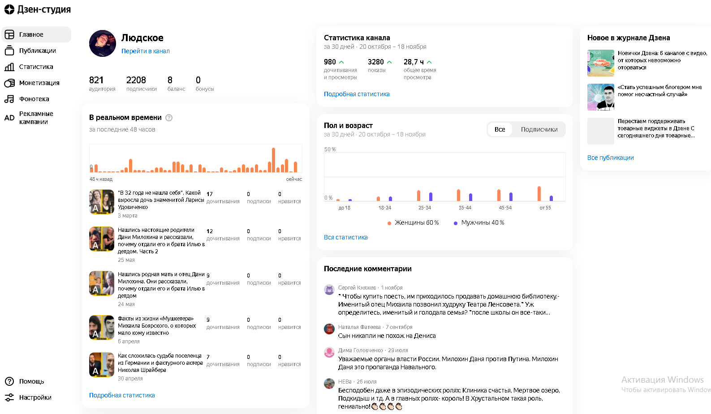Click НЕВа commenter avatar

329,384
